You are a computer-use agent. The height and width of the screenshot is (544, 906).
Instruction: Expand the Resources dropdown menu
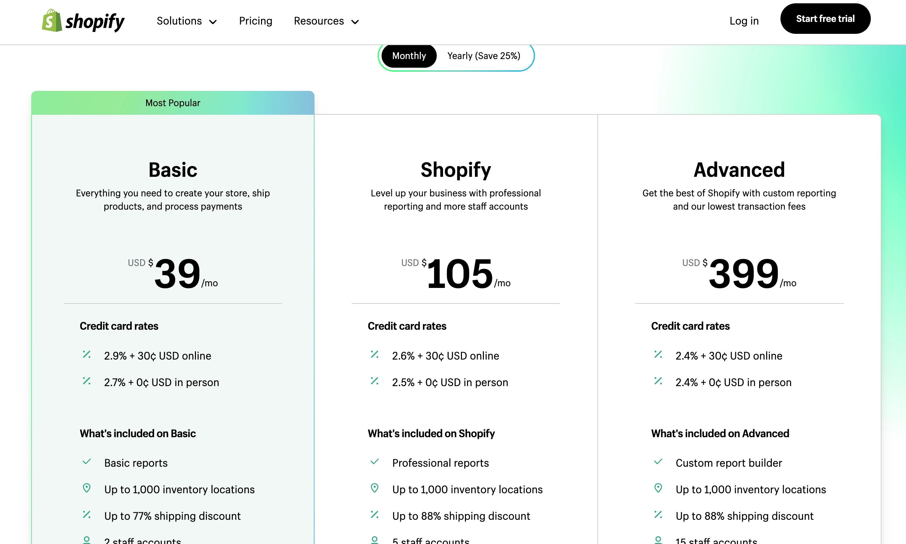326,21
